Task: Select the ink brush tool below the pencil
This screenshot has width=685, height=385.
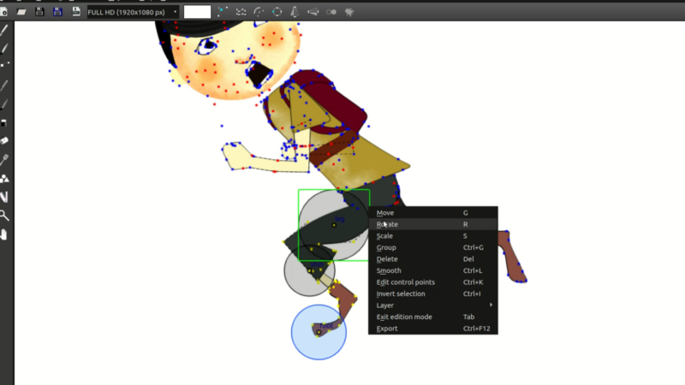Action: click(4, 48)
